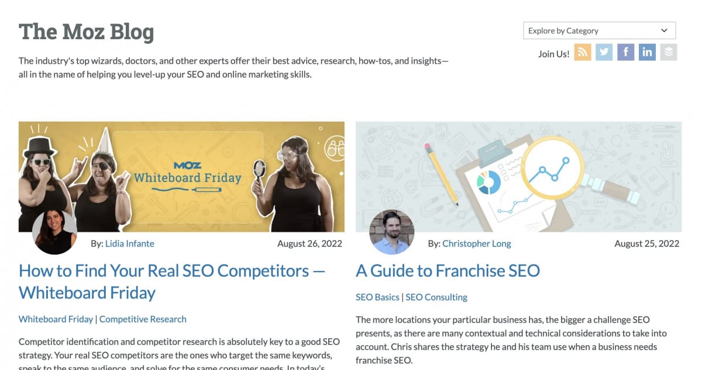Open Christopher Long's author page
The width and height of the screenshot is (702, 370).
tap(477, 244)
